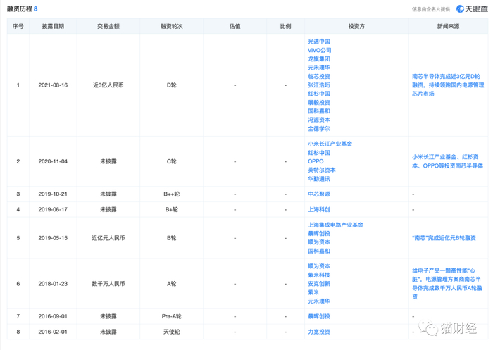Viewport: 493px width, 350px height.
Task: Select round cell B++轮
Action: coord(171,194)
